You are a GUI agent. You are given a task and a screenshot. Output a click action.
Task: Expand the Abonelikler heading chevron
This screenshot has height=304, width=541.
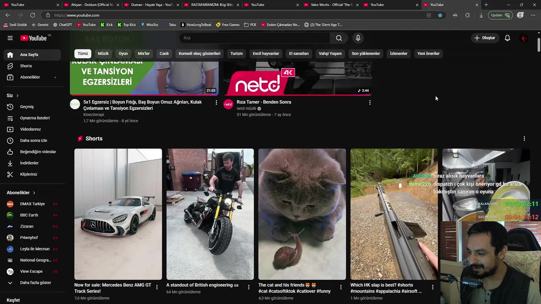click(34, 193)
